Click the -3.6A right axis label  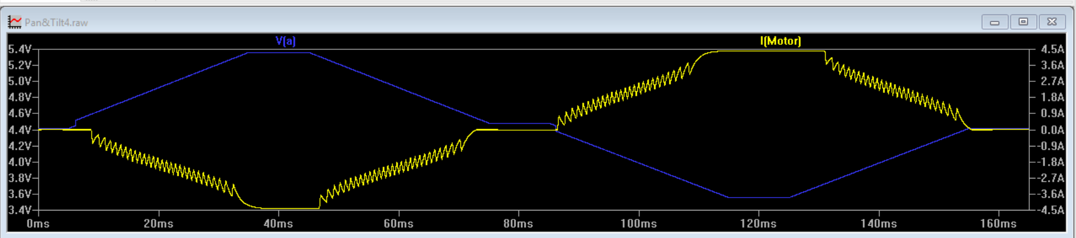(x=1051, y=194)
